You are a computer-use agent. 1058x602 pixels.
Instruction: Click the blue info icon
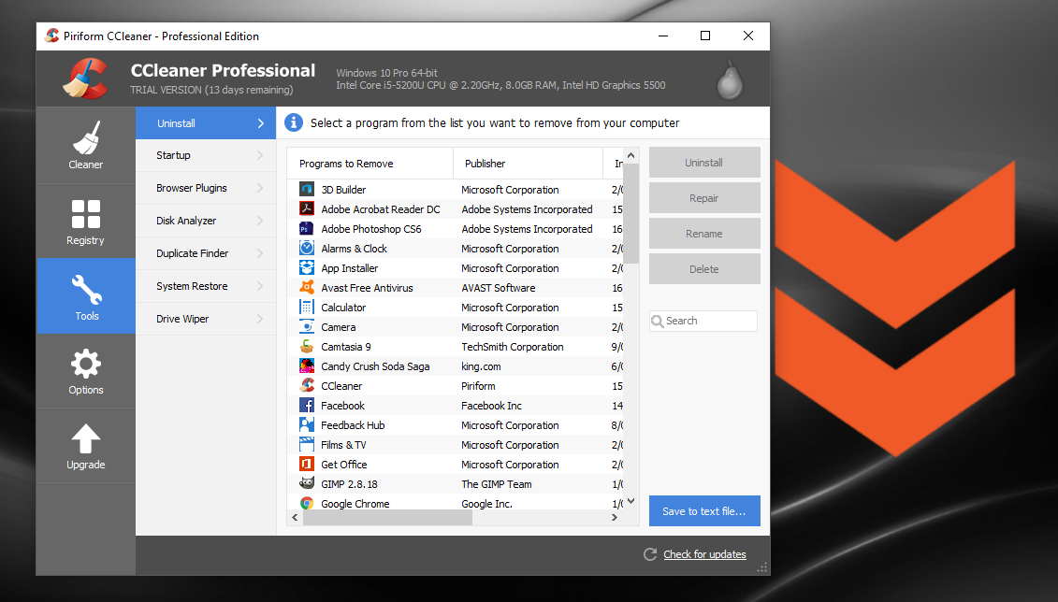pyautogui.click(x=294, y=122)
